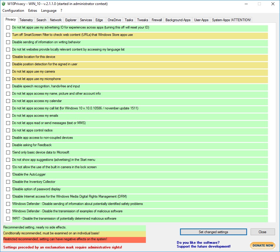Switch to the Firewall tab
This screenshot has height=252, width=280.
157,20
